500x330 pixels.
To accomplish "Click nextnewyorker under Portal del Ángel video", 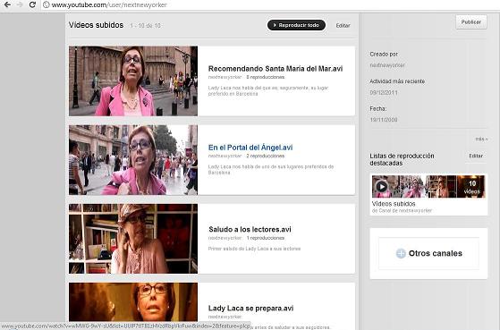I will [225, 156].
